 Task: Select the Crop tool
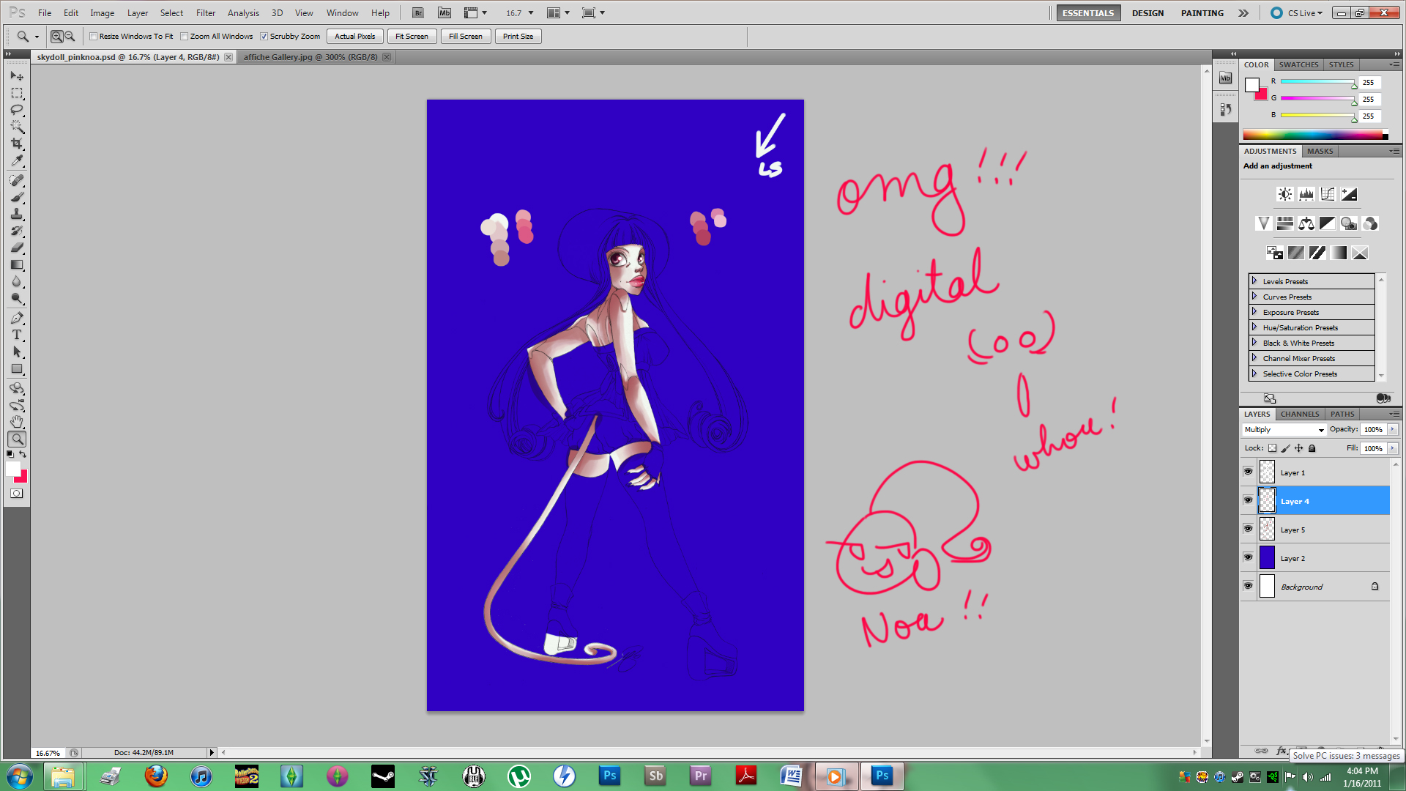click(x=17, y=144)
